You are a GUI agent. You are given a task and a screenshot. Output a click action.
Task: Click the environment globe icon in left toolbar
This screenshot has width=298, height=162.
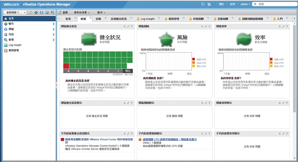pos(42,12)
